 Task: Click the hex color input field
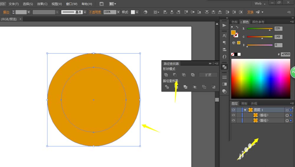[285, 54]
